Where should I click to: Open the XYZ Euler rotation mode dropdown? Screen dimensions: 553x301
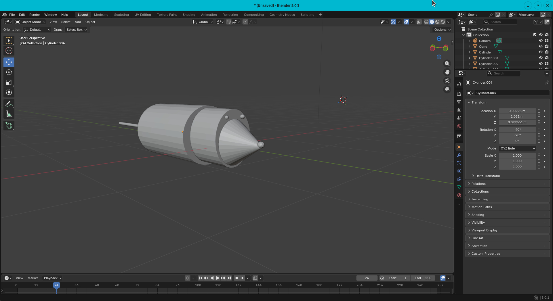point(517,148)
